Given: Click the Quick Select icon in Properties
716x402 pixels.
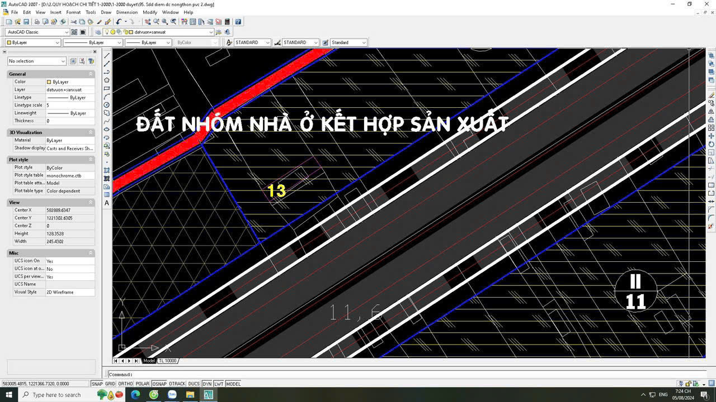Looking at the screenshot, I should pos(90,61).
